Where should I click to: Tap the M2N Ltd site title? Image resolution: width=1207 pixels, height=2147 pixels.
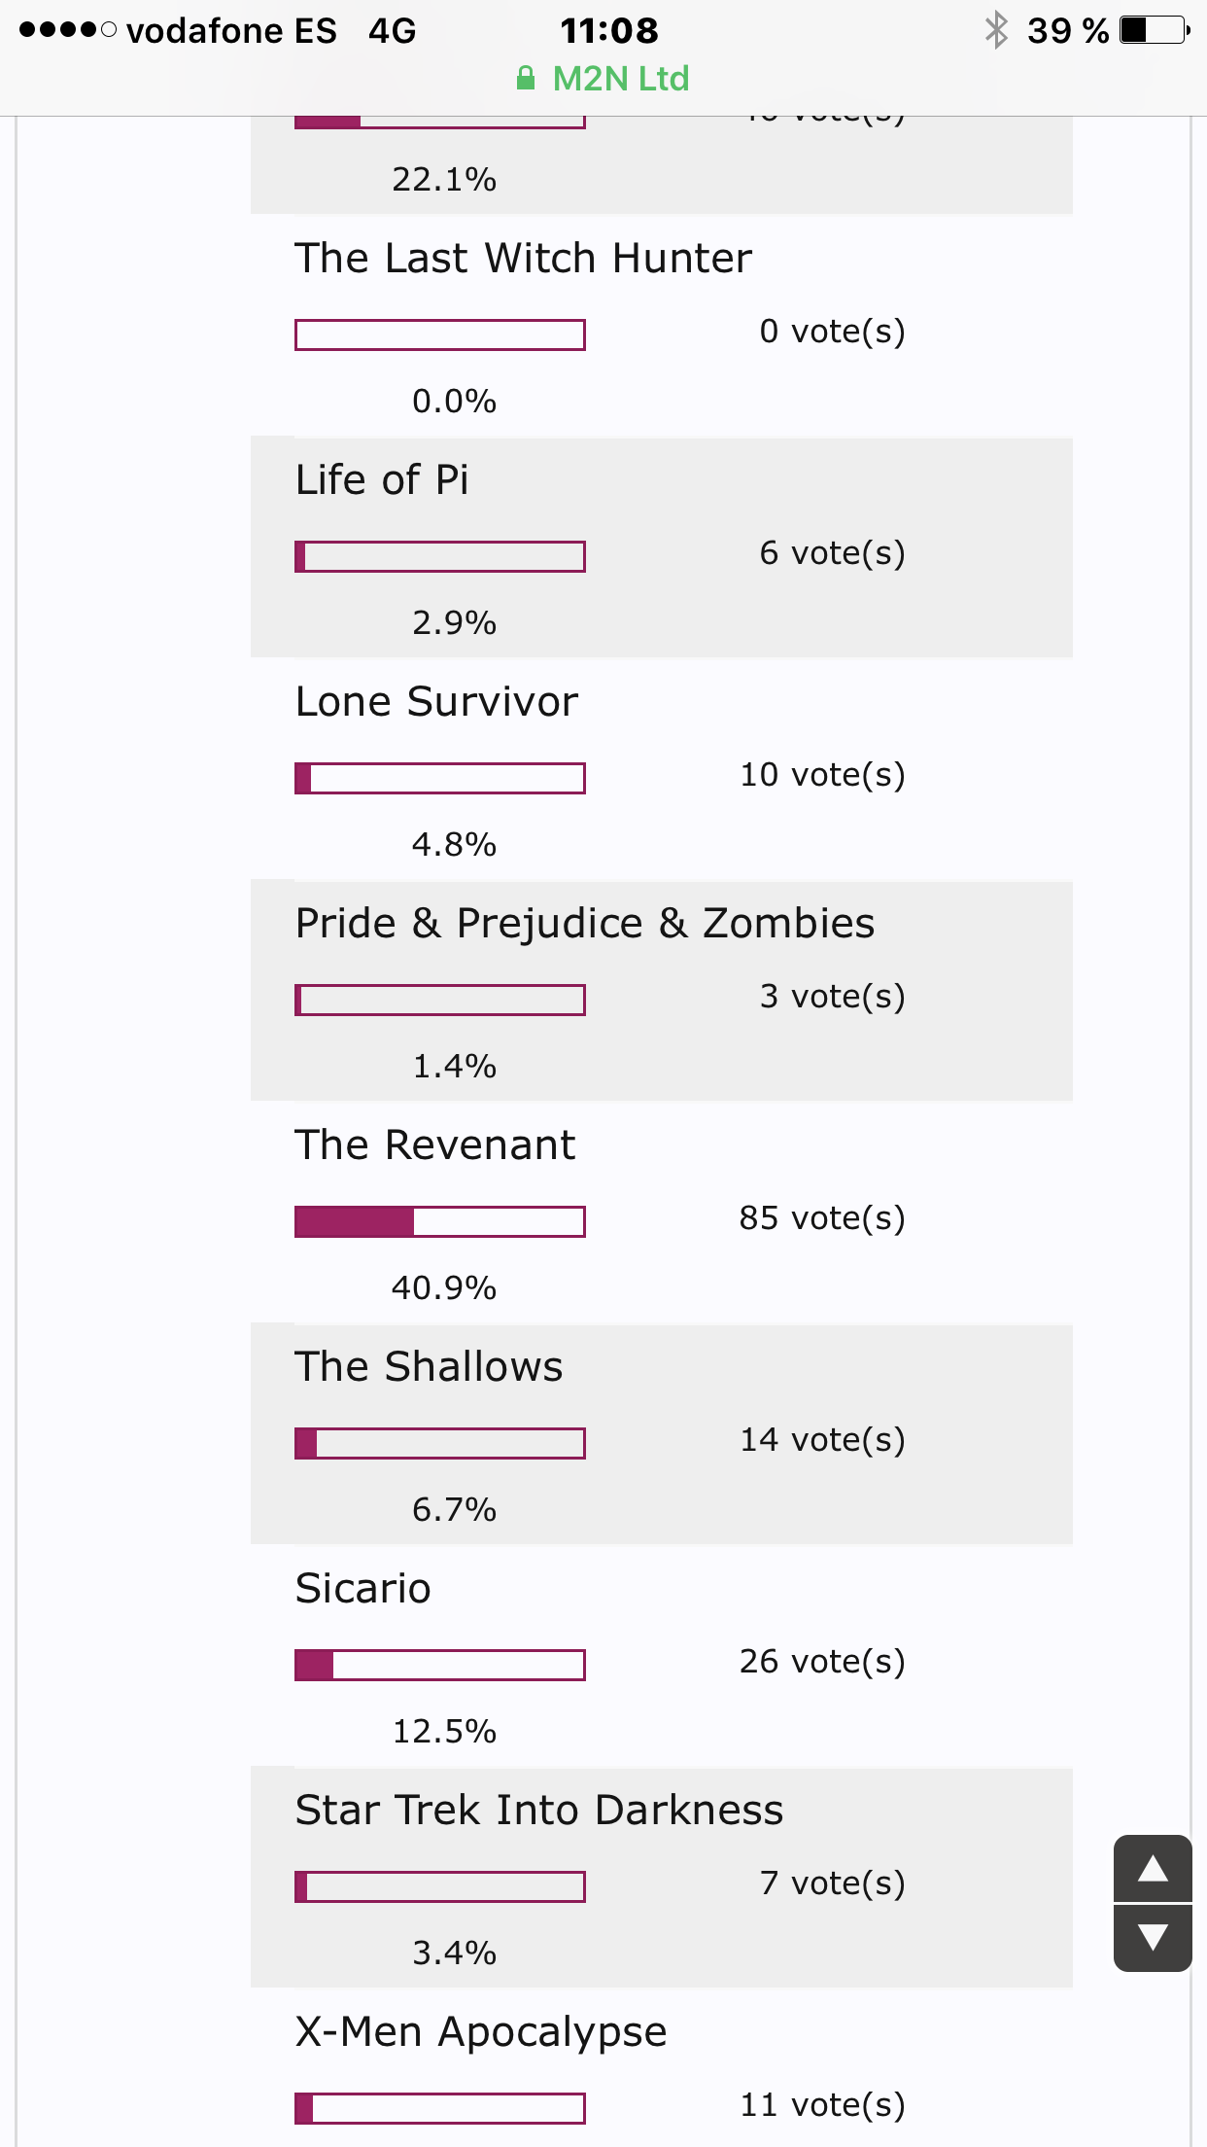tap(621, 78)
